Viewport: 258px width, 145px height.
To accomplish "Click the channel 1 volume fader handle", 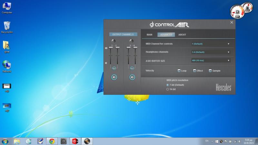I will click(x=111, y=48).
